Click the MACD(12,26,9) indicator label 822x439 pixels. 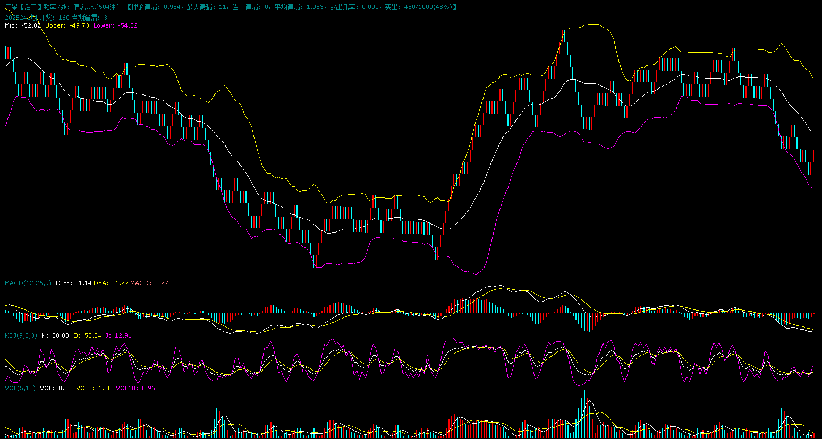28,283
